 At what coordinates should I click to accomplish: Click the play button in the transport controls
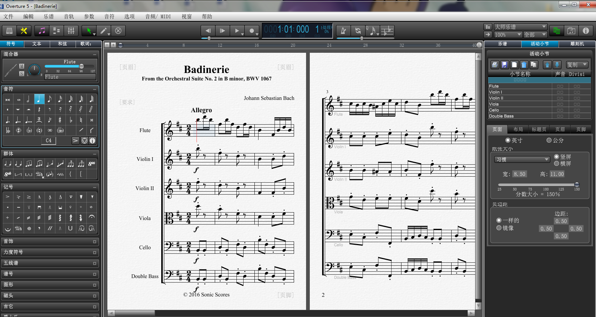(237, 31)
